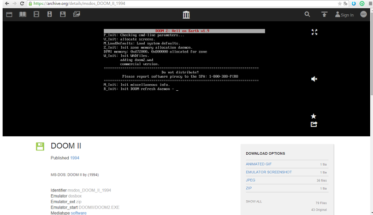Screen dimensions: 373x215
Task: Open the Video (film strip) icon in the top bar
Action: [x=37, y=14]
